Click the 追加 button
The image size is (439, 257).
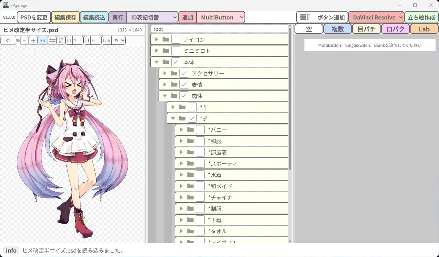[188, 17]
